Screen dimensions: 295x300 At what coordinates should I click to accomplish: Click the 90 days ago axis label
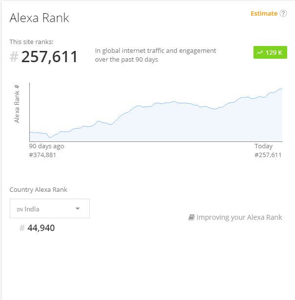tap(46, 146)
